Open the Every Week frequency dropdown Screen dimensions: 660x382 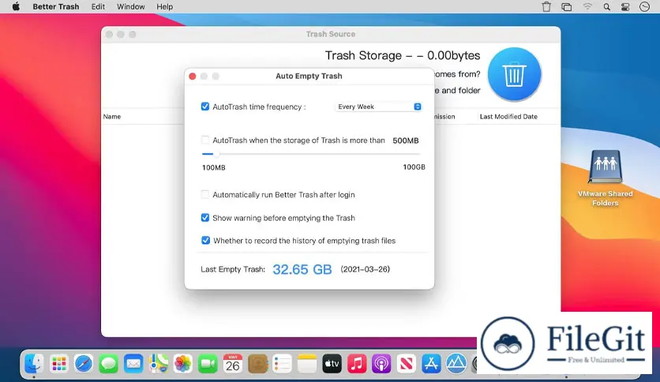tap(378, 107)
